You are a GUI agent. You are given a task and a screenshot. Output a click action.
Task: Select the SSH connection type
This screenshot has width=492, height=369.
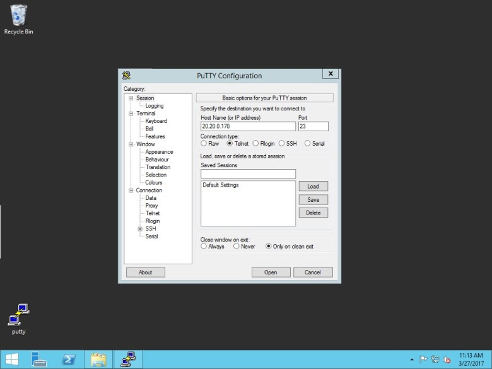[282, 144]
